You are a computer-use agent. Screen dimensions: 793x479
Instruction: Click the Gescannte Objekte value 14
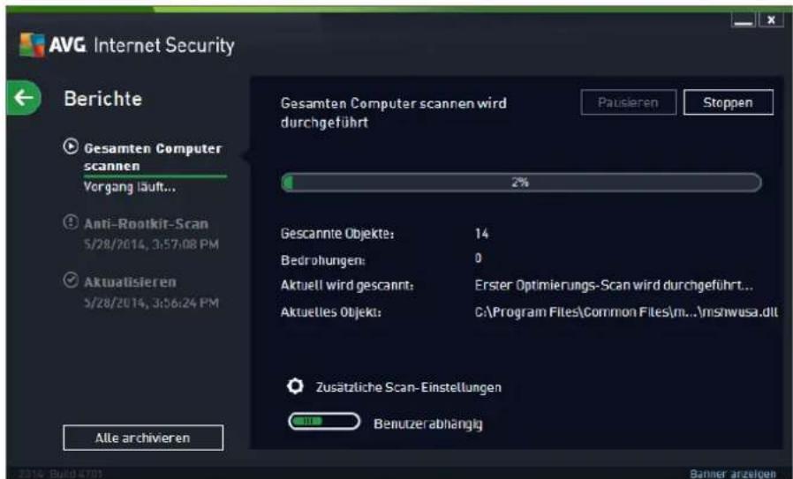coord(481,234)
